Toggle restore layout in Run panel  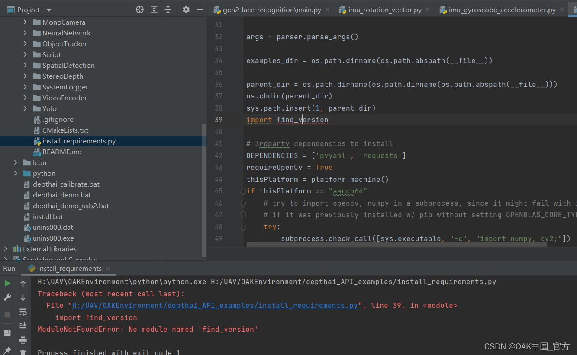7,333
